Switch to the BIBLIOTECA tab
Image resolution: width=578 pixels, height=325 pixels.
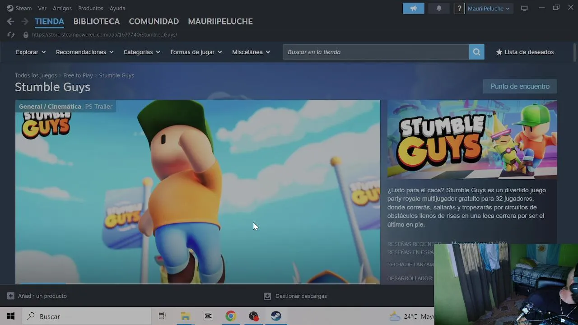96,21
